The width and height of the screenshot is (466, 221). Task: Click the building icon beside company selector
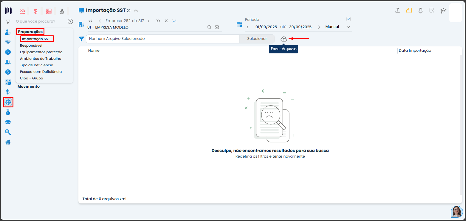[x=81, y=24]
